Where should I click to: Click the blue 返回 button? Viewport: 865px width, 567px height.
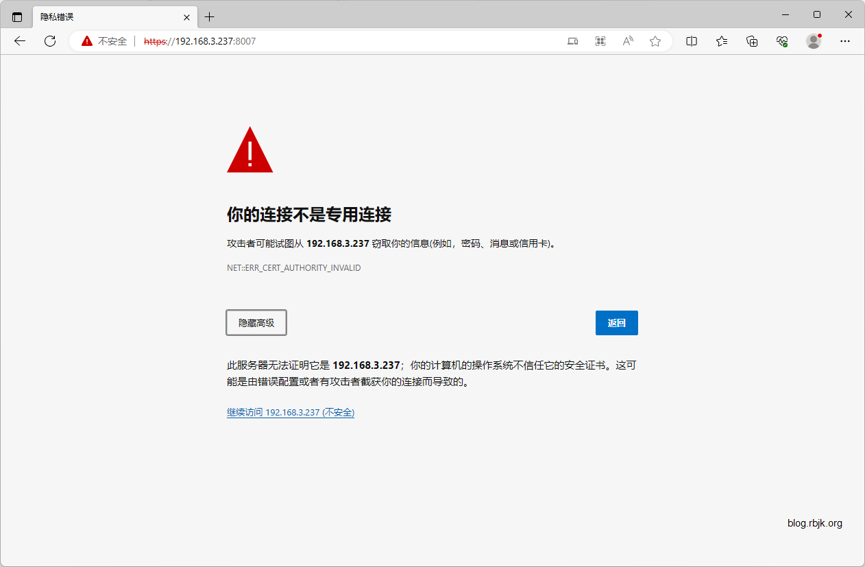(616, 323)
